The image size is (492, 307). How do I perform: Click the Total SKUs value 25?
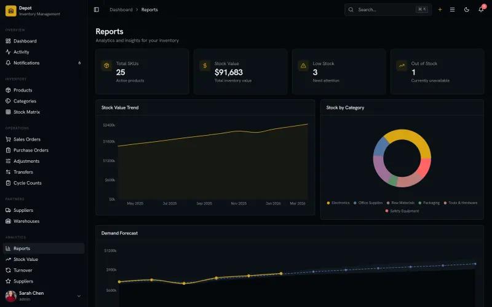pos(121,72)
